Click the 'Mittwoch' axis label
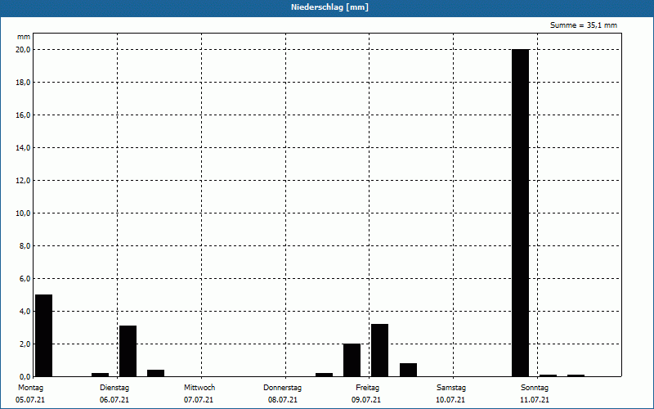This screenshot has height=409, width=654. click(199, 388)
